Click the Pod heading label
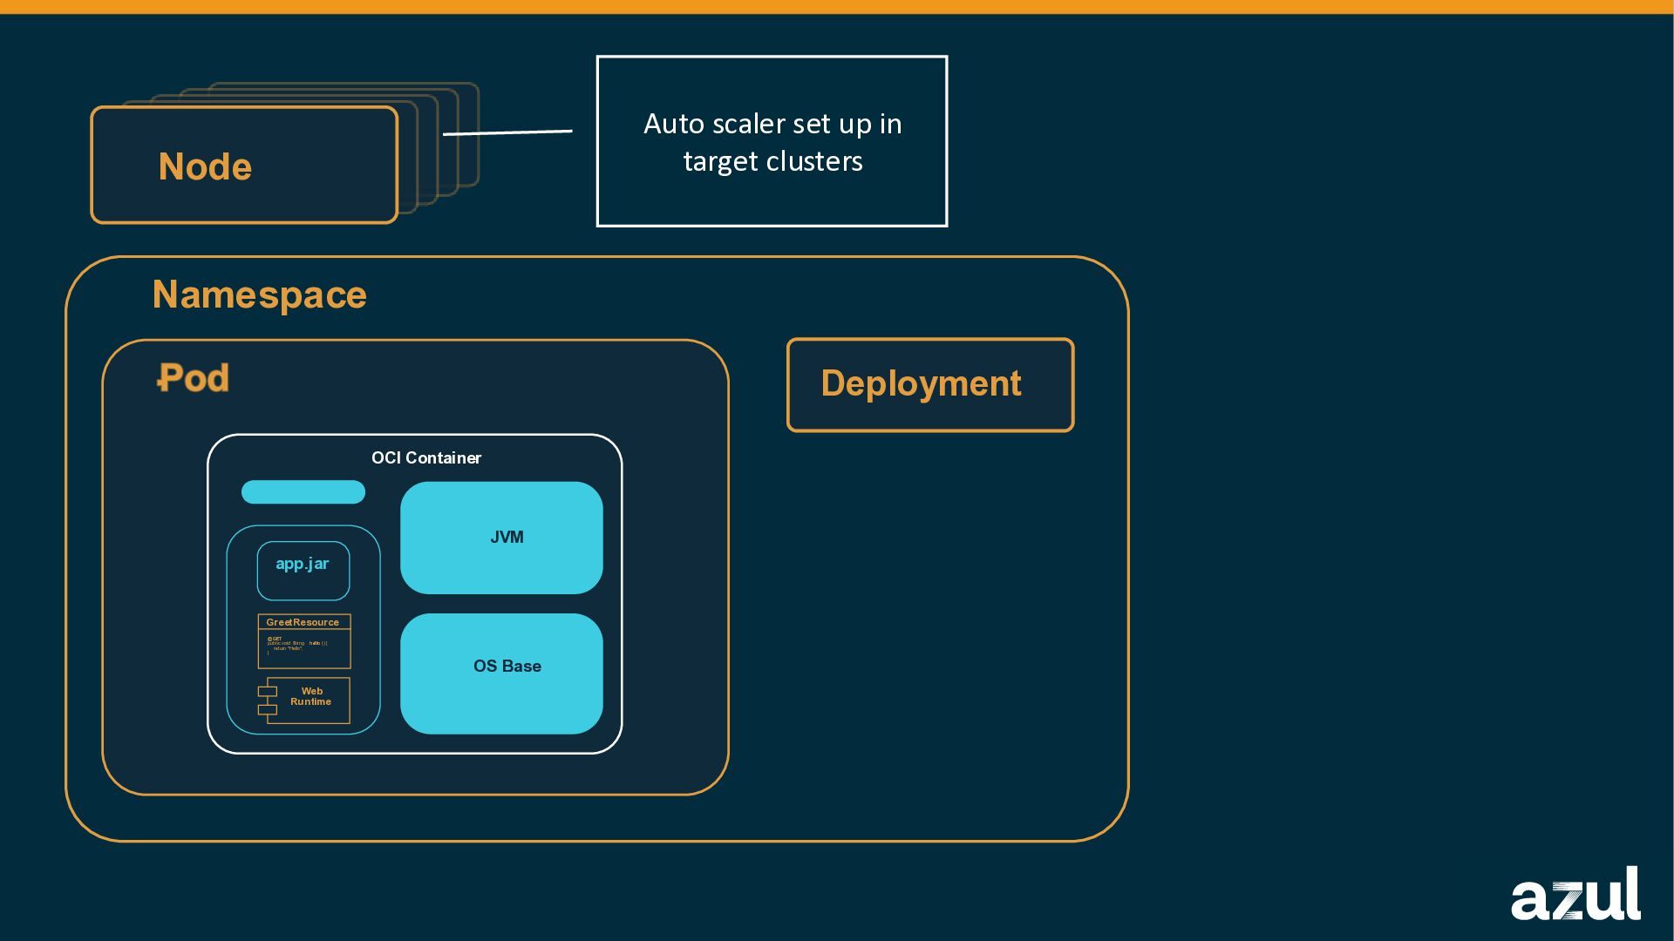Image resolution: width=1674 pixels, height=941 pixels. 194,378
